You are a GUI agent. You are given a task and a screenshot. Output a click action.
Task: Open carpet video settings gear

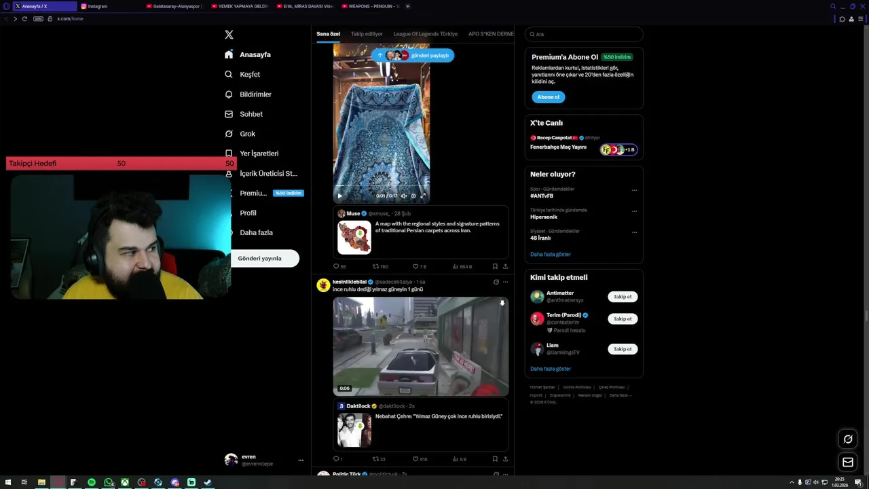click(413, 196)
